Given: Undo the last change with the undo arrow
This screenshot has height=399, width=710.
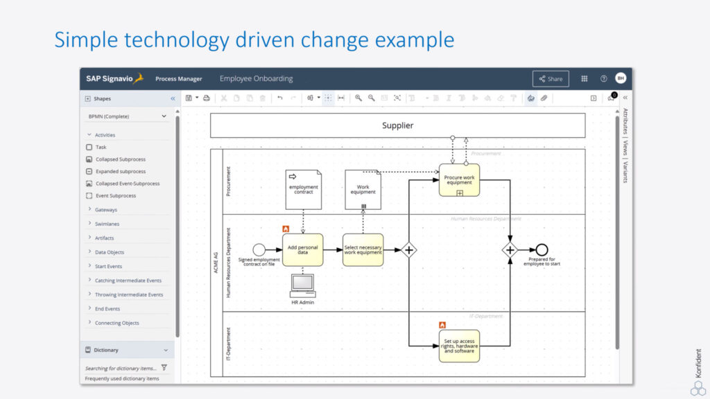Looking at the screenshot, I should (x=279, y=98).
